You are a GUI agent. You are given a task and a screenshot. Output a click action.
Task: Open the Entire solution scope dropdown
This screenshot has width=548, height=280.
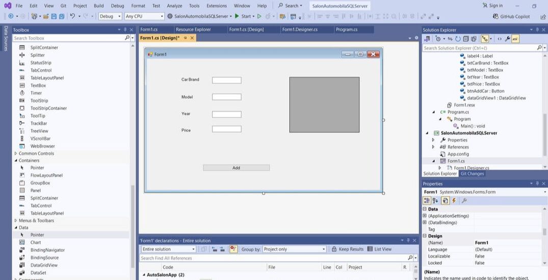pyautogui.click(x=169, y=249)
